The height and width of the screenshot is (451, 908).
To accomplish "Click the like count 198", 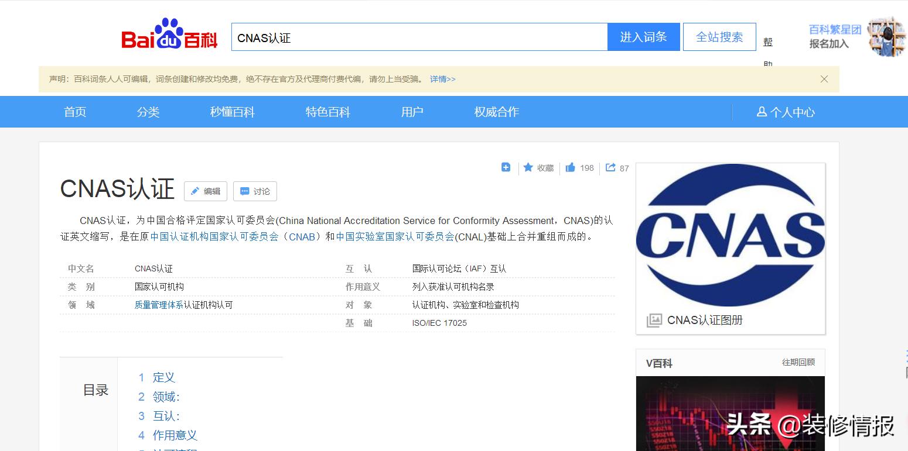I will click(587, 168).
